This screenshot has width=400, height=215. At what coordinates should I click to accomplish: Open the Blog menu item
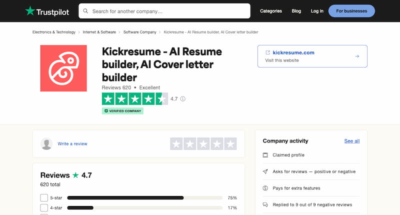coord(296,11)
